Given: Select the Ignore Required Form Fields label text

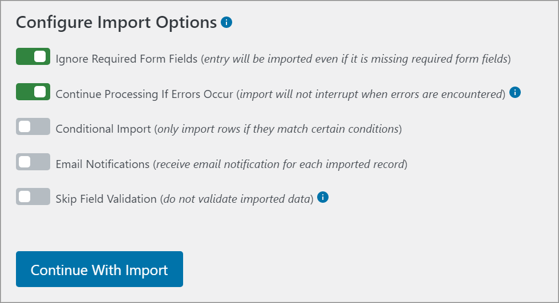Looking at the screenshot, I should [x=127, y=59].
